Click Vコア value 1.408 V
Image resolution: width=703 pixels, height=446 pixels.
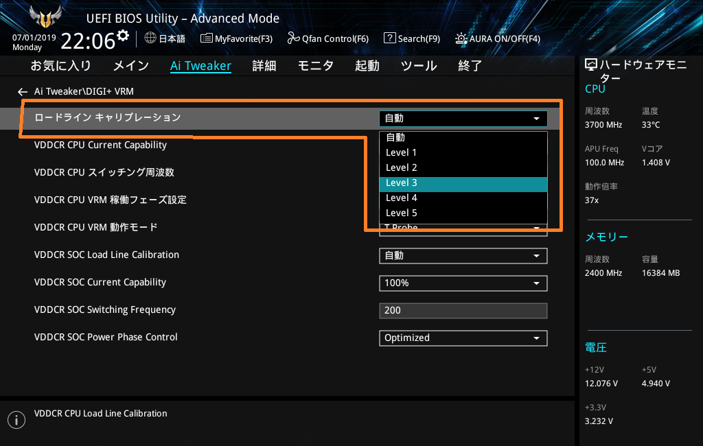click(x=656, y=163)
